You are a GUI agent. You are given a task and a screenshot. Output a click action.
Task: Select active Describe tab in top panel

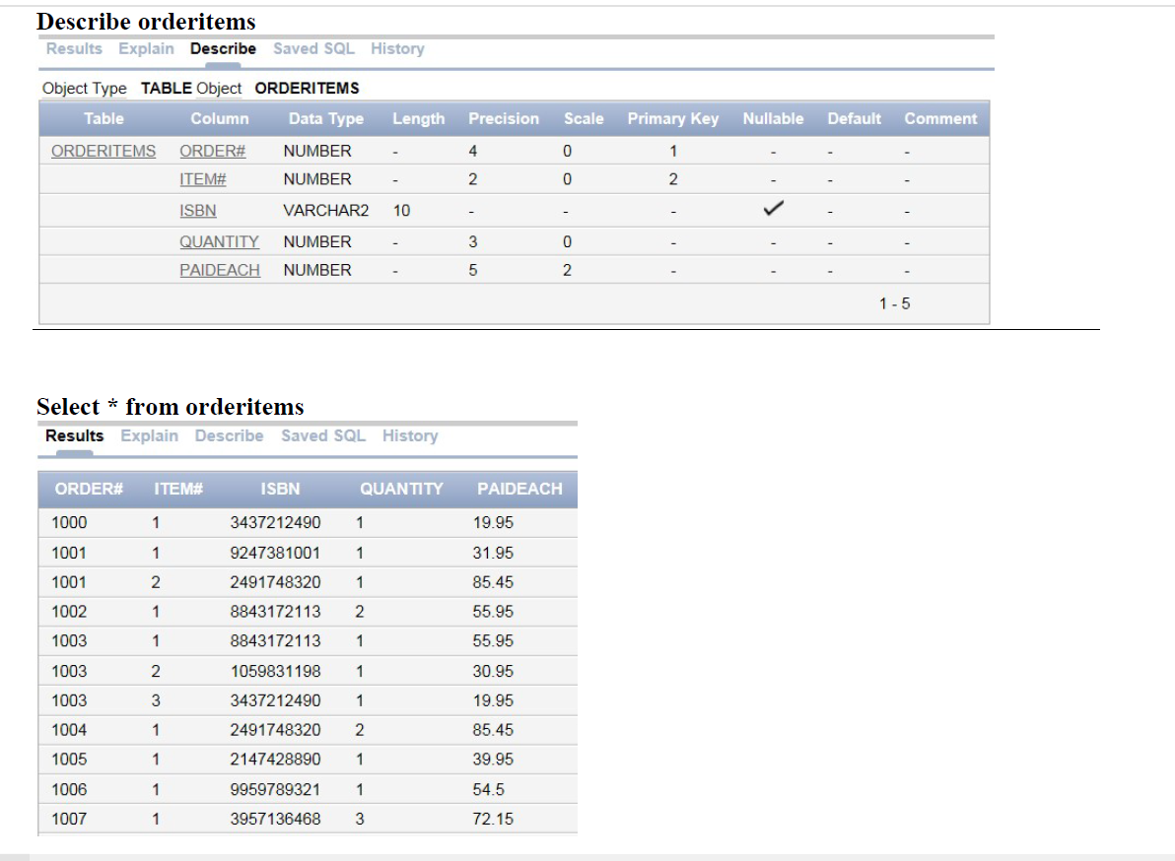point(224,48)
